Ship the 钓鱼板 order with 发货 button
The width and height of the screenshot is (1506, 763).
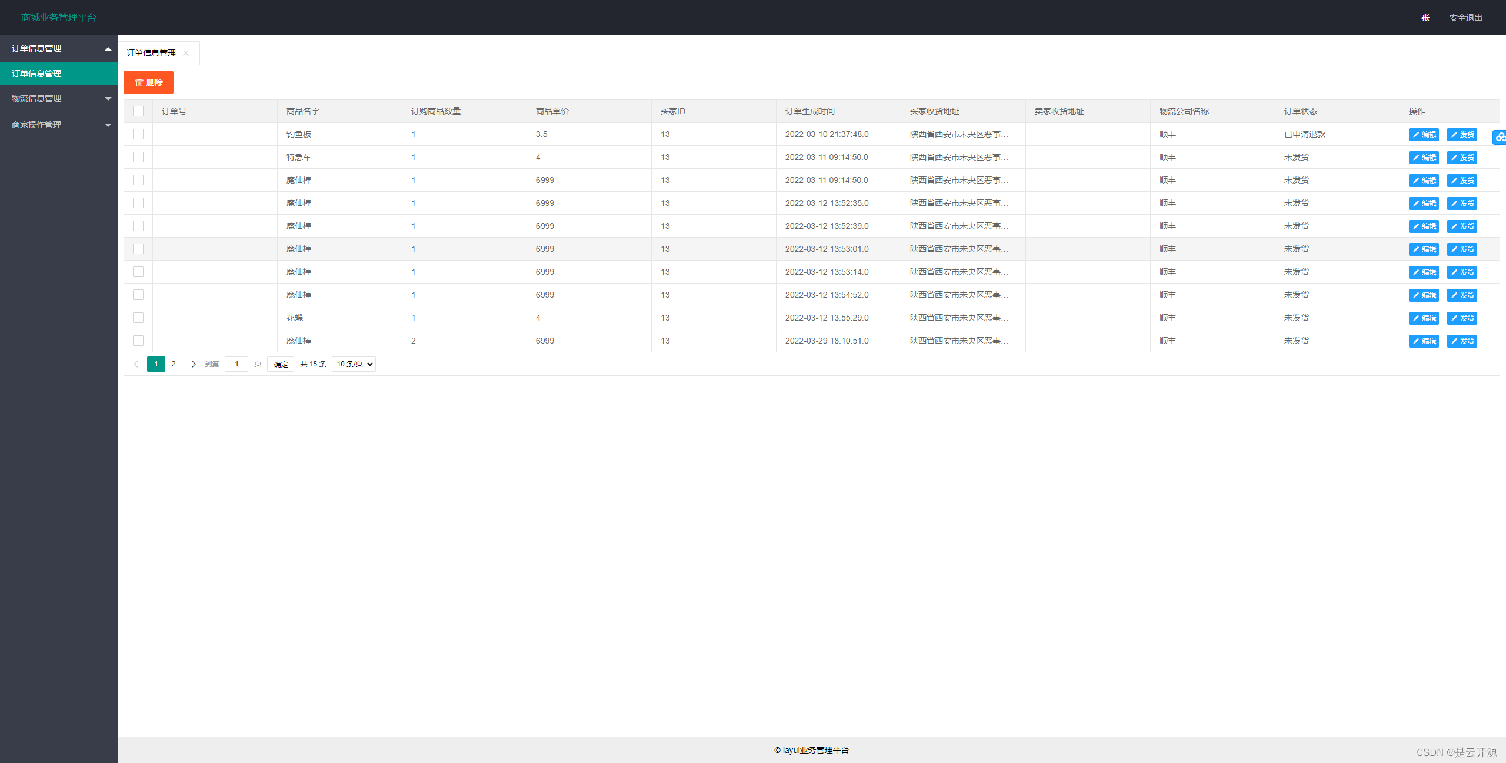1462,135
